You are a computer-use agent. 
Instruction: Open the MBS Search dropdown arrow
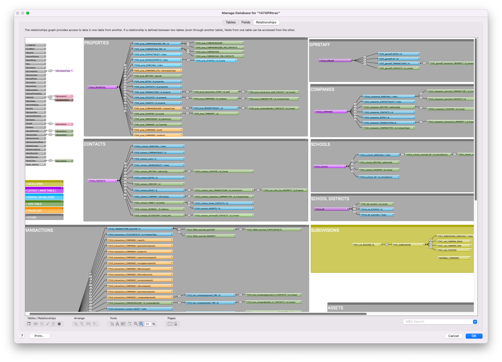pos(475,322)
